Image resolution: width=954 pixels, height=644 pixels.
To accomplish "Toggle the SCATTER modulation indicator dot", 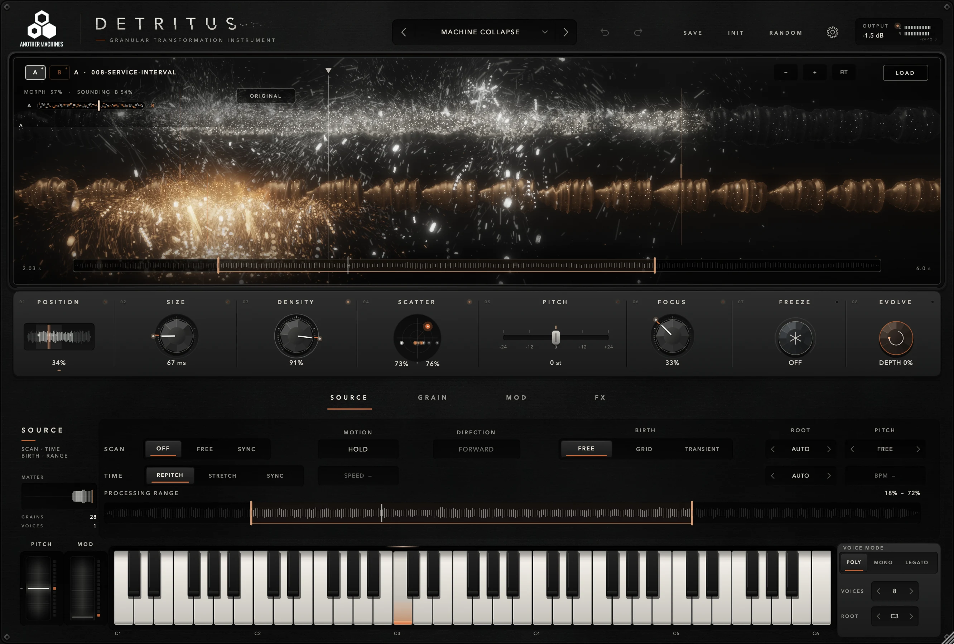I will click(x=469, y=302).
